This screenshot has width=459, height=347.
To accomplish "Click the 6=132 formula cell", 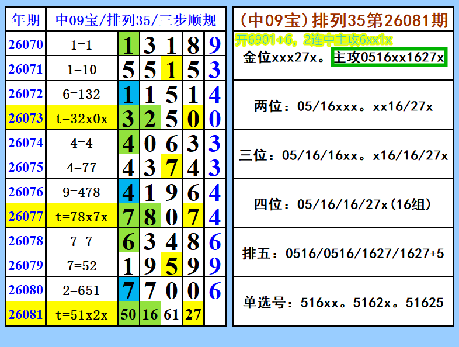I will [82, 94].
